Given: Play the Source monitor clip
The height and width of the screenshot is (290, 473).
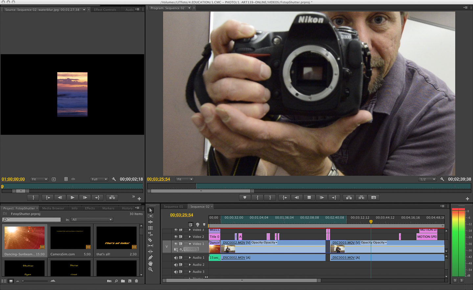Looking at the screenshot, I should click(72, 197).
